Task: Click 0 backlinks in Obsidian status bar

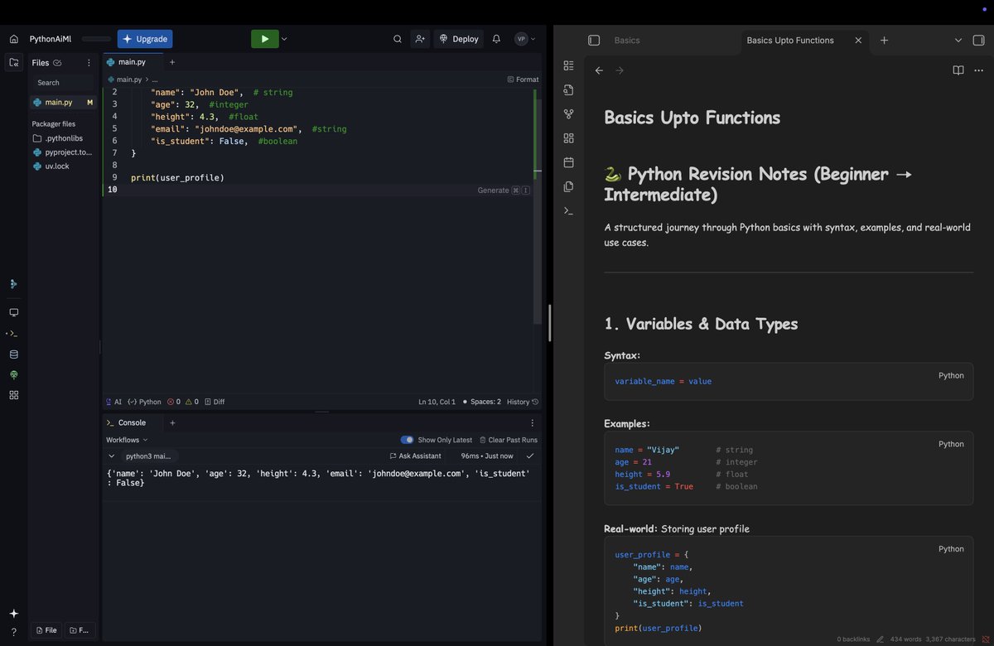Action: click(x=853, y=639)
